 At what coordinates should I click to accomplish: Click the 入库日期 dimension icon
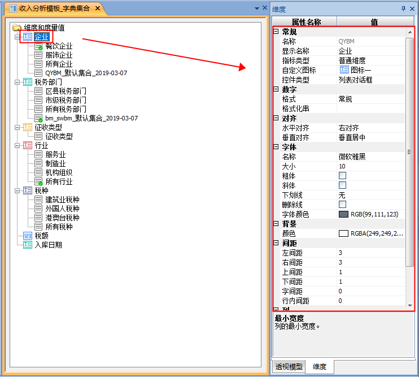click(x=28, y=245)
